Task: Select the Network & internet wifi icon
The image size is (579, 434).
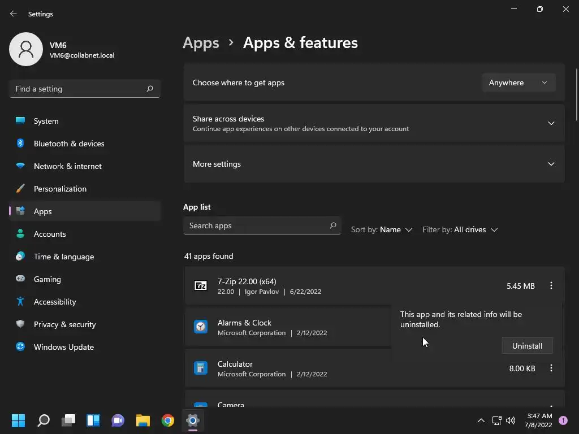Action: pos(20,166)
